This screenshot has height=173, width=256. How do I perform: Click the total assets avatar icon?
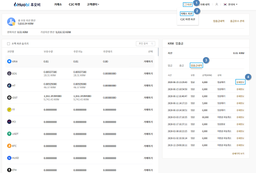[11, 21]
